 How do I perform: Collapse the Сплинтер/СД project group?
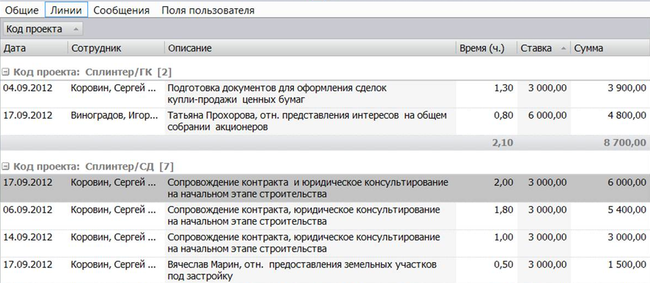coord(6,166)
